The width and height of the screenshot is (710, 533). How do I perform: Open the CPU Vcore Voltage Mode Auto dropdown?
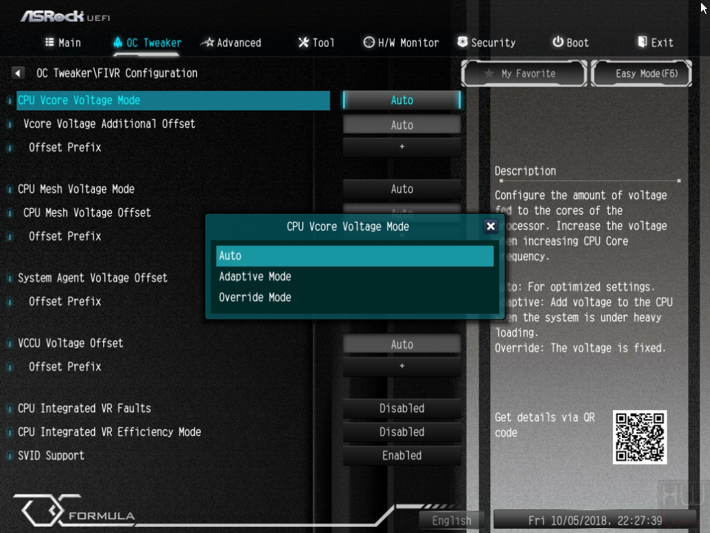[x=401, y=100]
